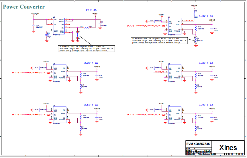This screenshot has height=158, width=247.
Task: Click the 1.0V converter IC body
Action: click(175, 115)
